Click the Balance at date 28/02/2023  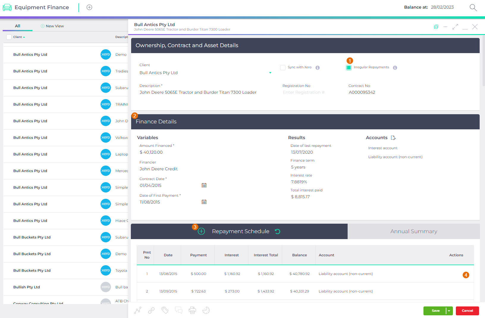pos(442,7)
